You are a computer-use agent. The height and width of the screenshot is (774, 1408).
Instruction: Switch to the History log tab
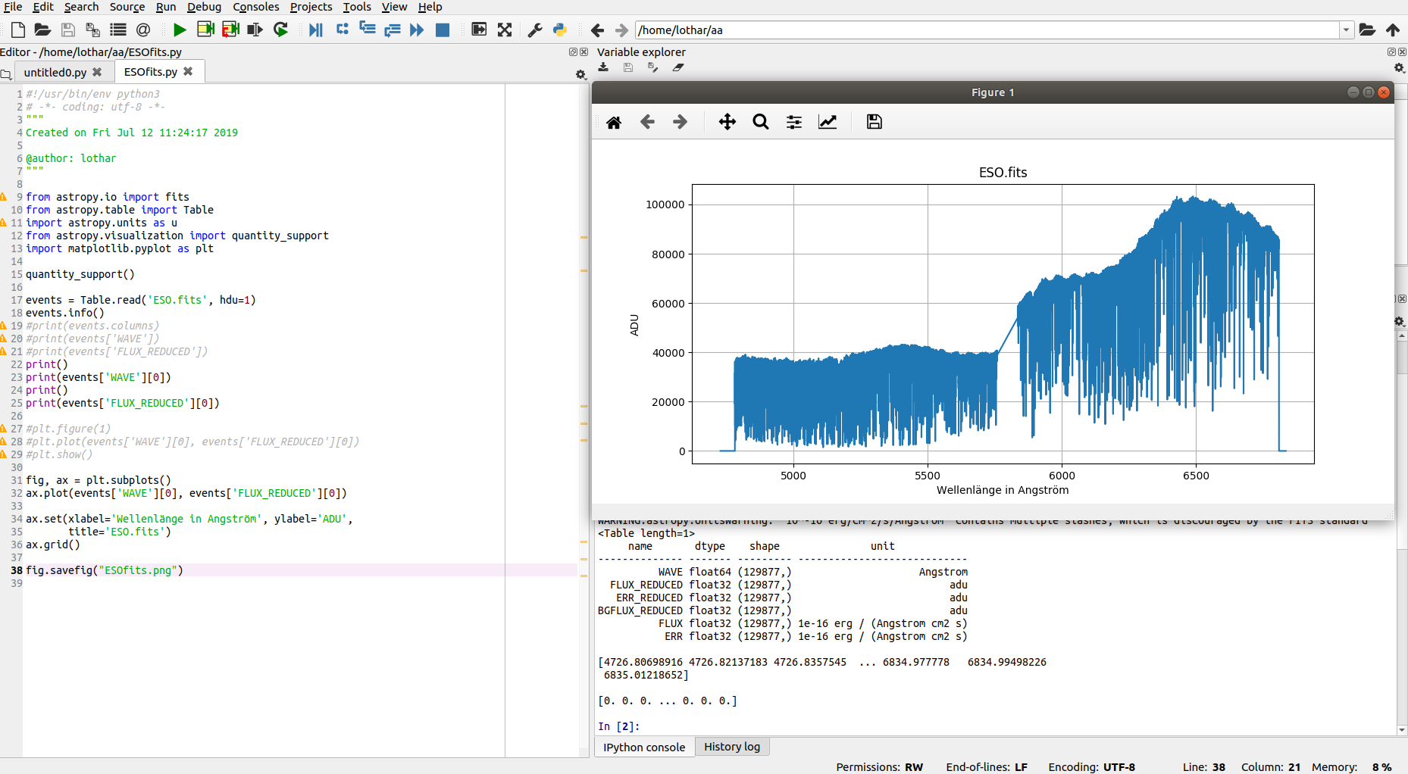pyautogui.click(x=731, y=747)
